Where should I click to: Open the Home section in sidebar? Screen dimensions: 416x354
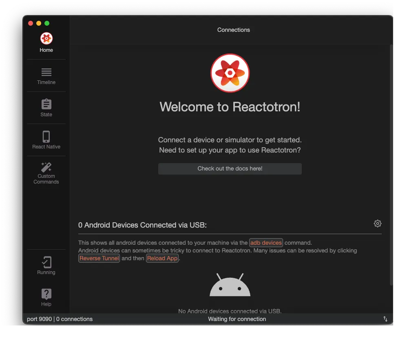(x=46, y=43)
